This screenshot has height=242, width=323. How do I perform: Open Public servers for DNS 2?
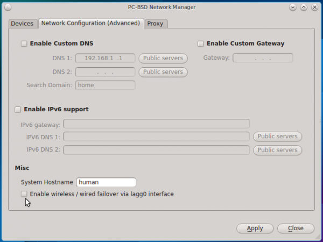(163, 72)
